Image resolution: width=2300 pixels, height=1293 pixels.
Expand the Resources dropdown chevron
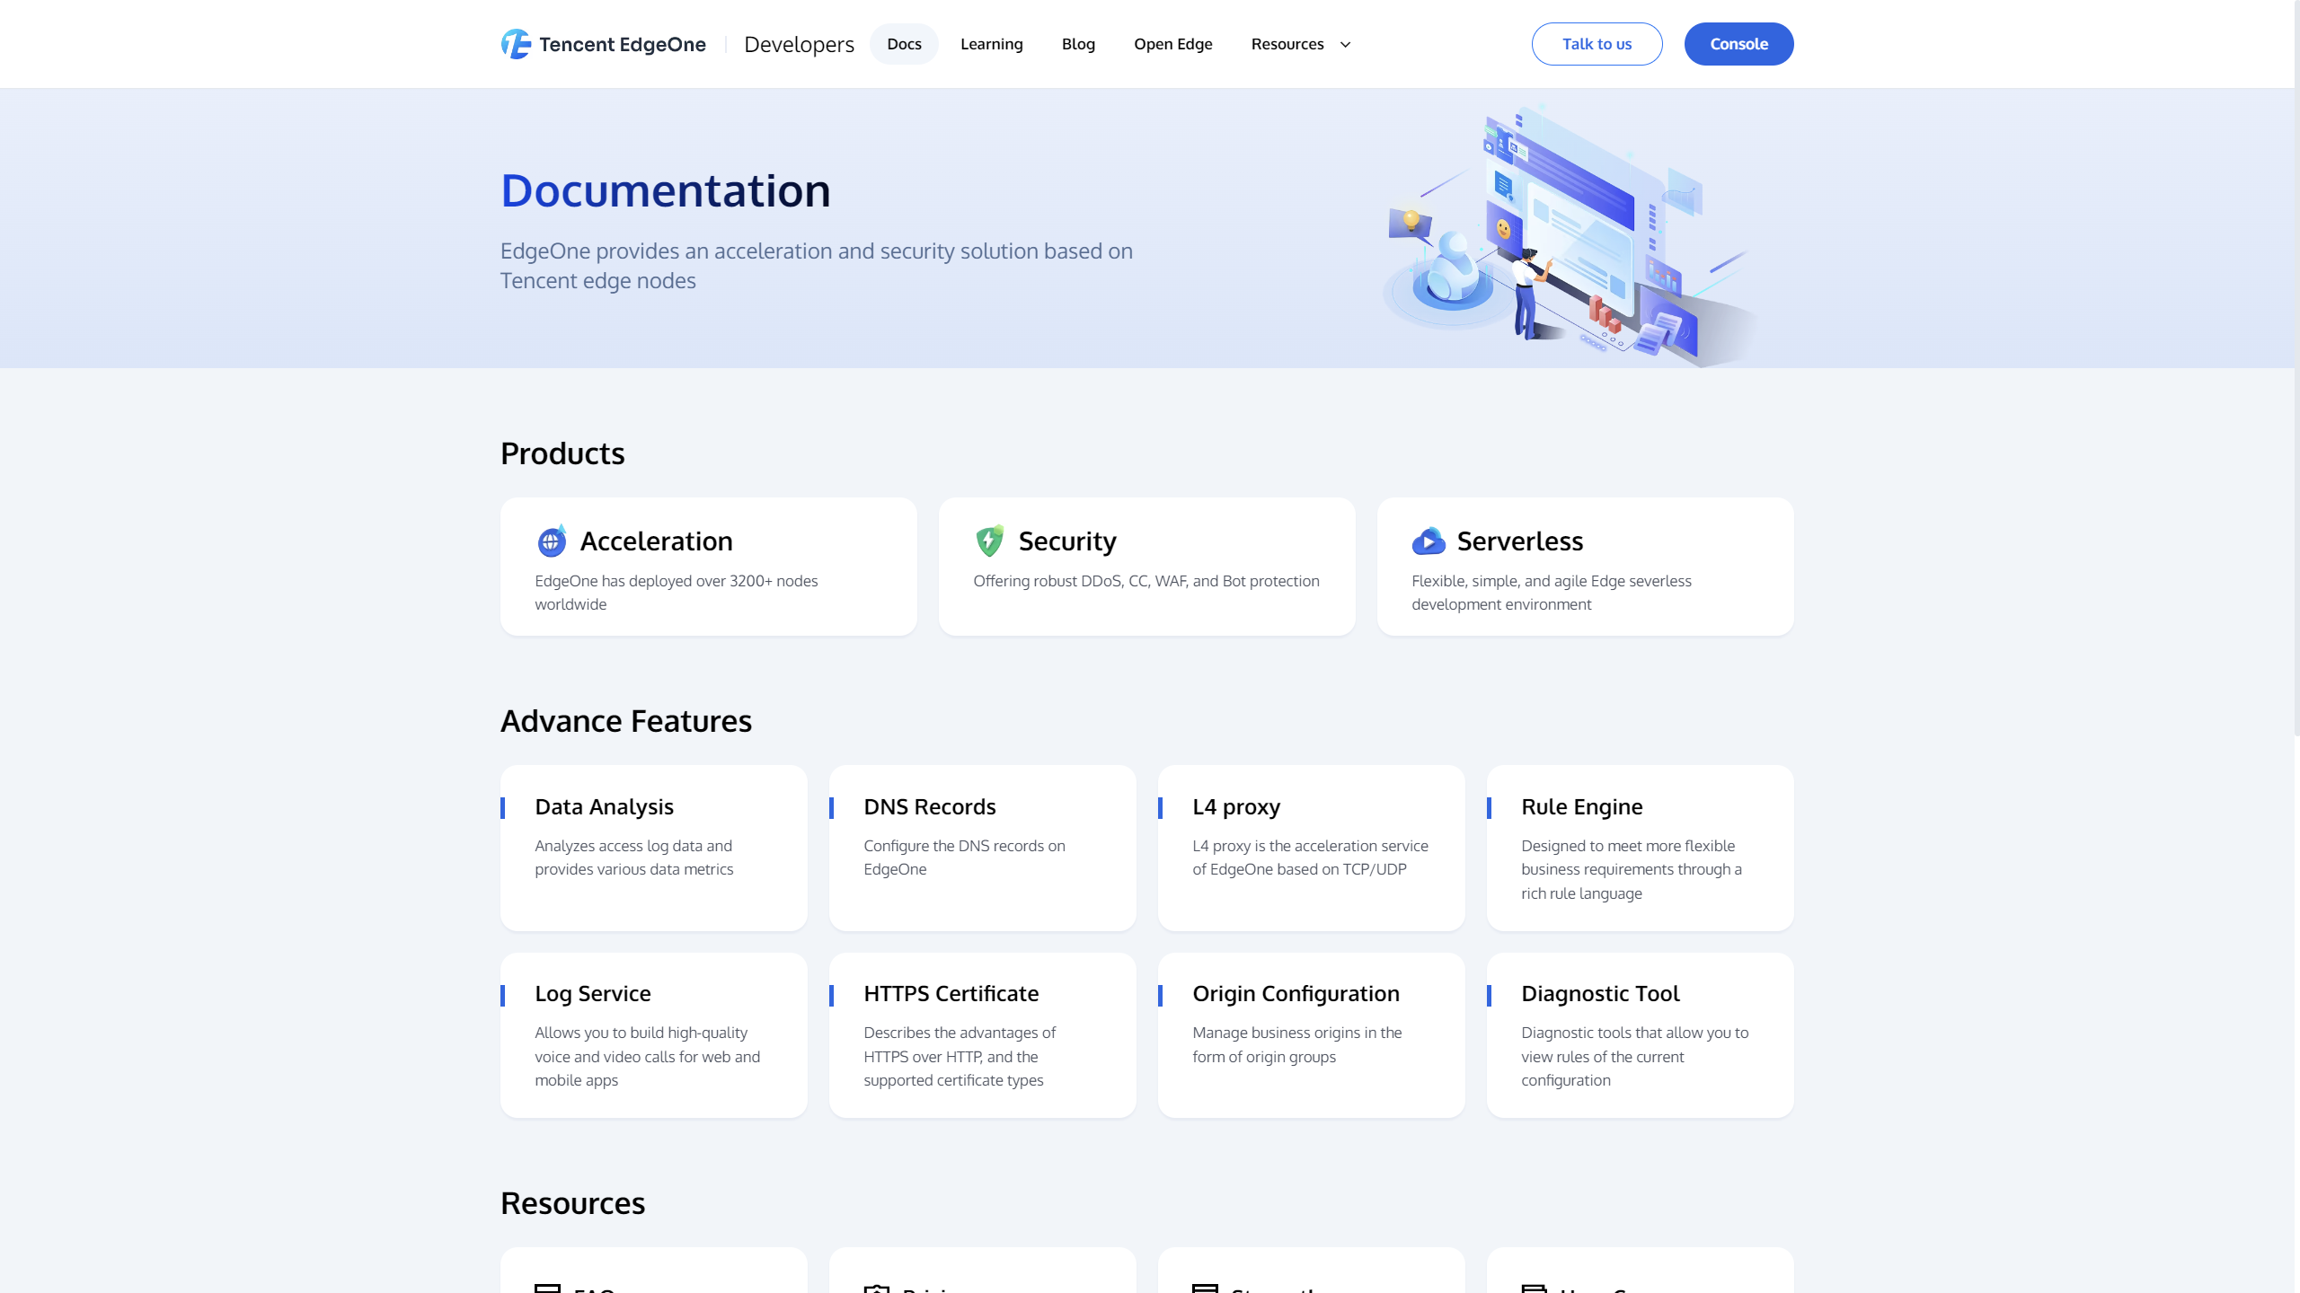coord(1345,45)
